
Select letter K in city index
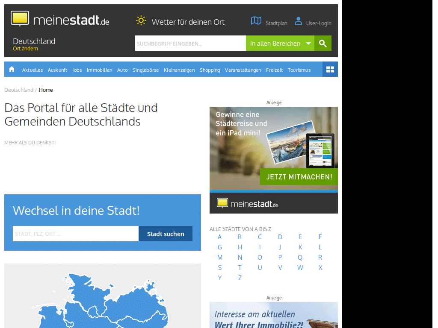pos(300,247)
